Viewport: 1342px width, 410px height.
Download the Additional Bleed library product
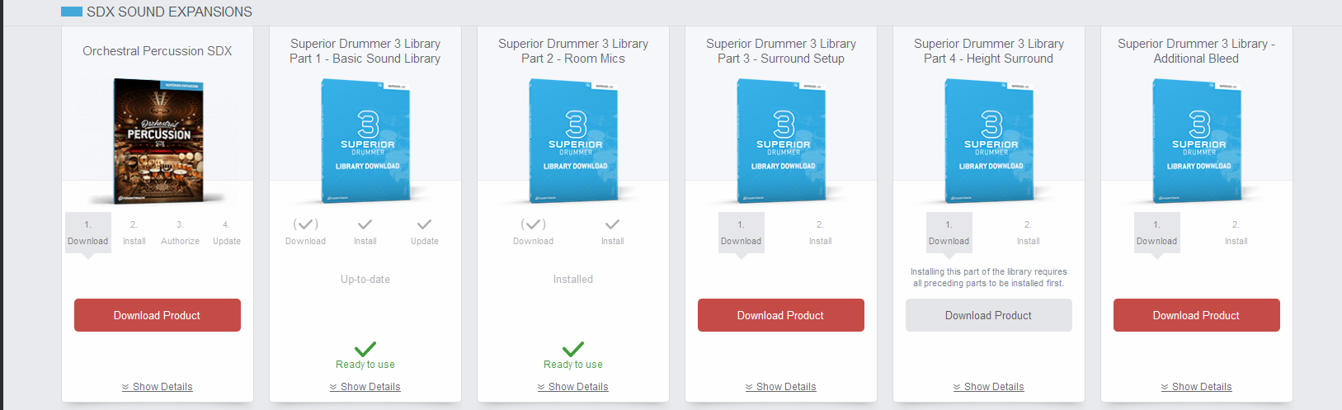point(1197,315)
